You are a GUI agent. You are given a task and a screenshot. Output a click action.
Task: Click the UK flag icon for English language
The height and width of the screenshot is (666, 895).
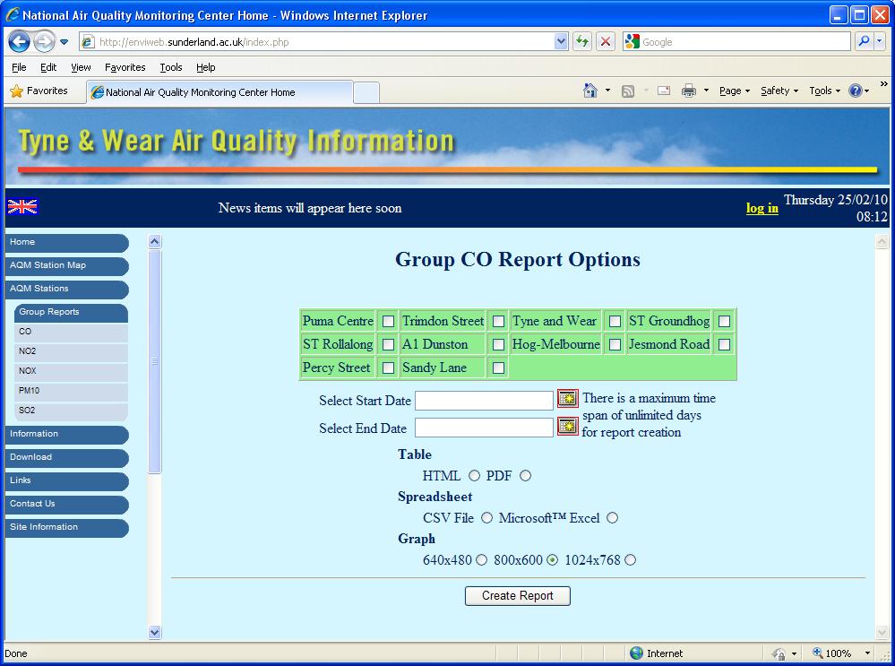(22, 207)
